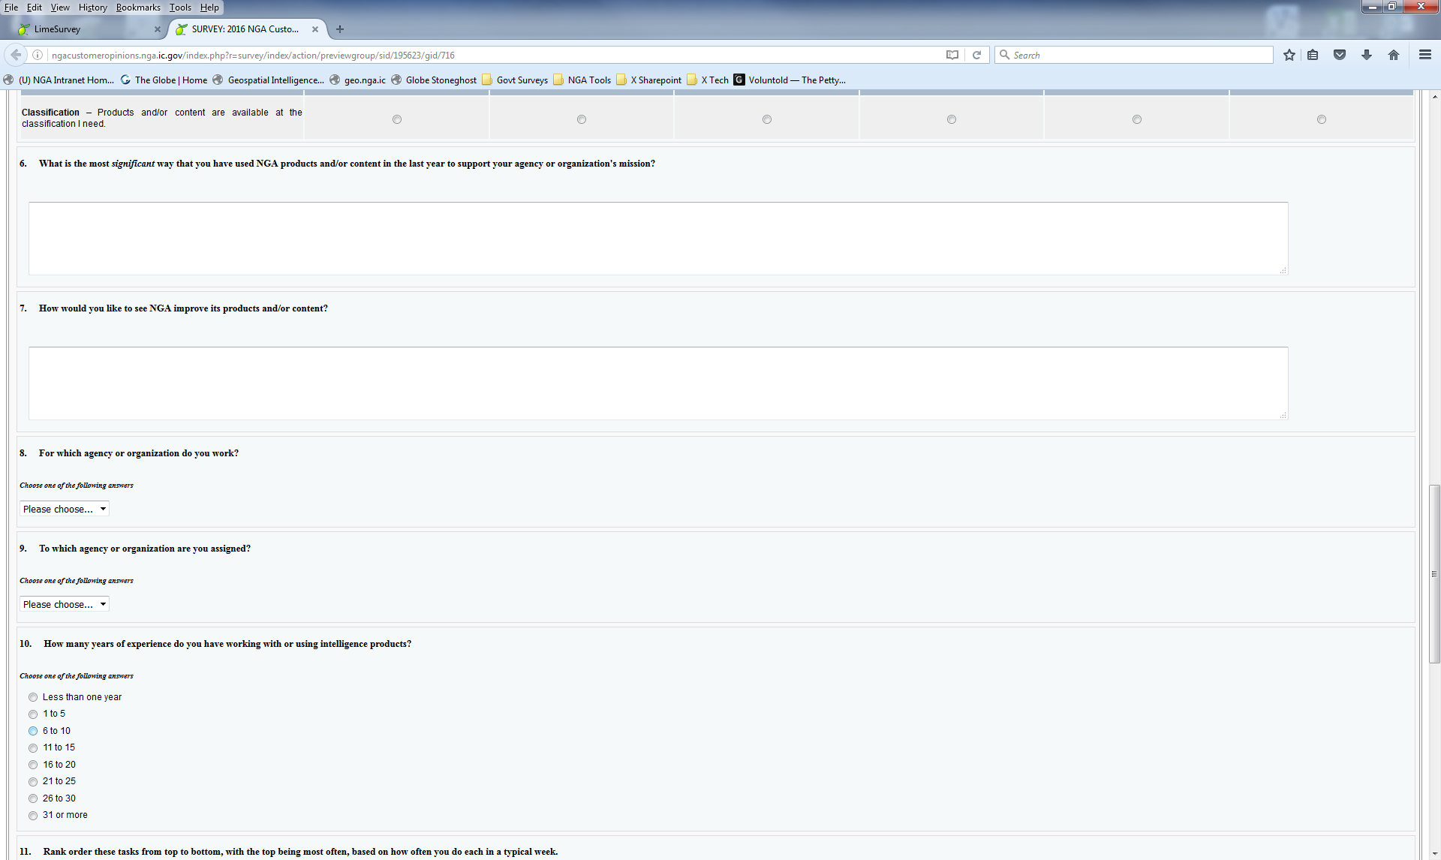Open the Bookmarks menu
The image size is (1441, 860).
point(137,8)
